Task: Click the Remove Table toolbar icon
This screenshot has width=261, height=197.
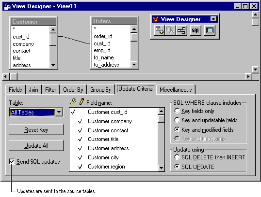Action: click(x=170, y=30)
